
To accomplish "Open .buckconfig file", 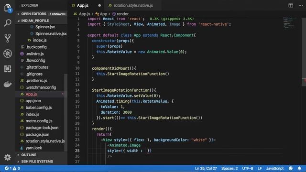I will click(x=36, y=47).
